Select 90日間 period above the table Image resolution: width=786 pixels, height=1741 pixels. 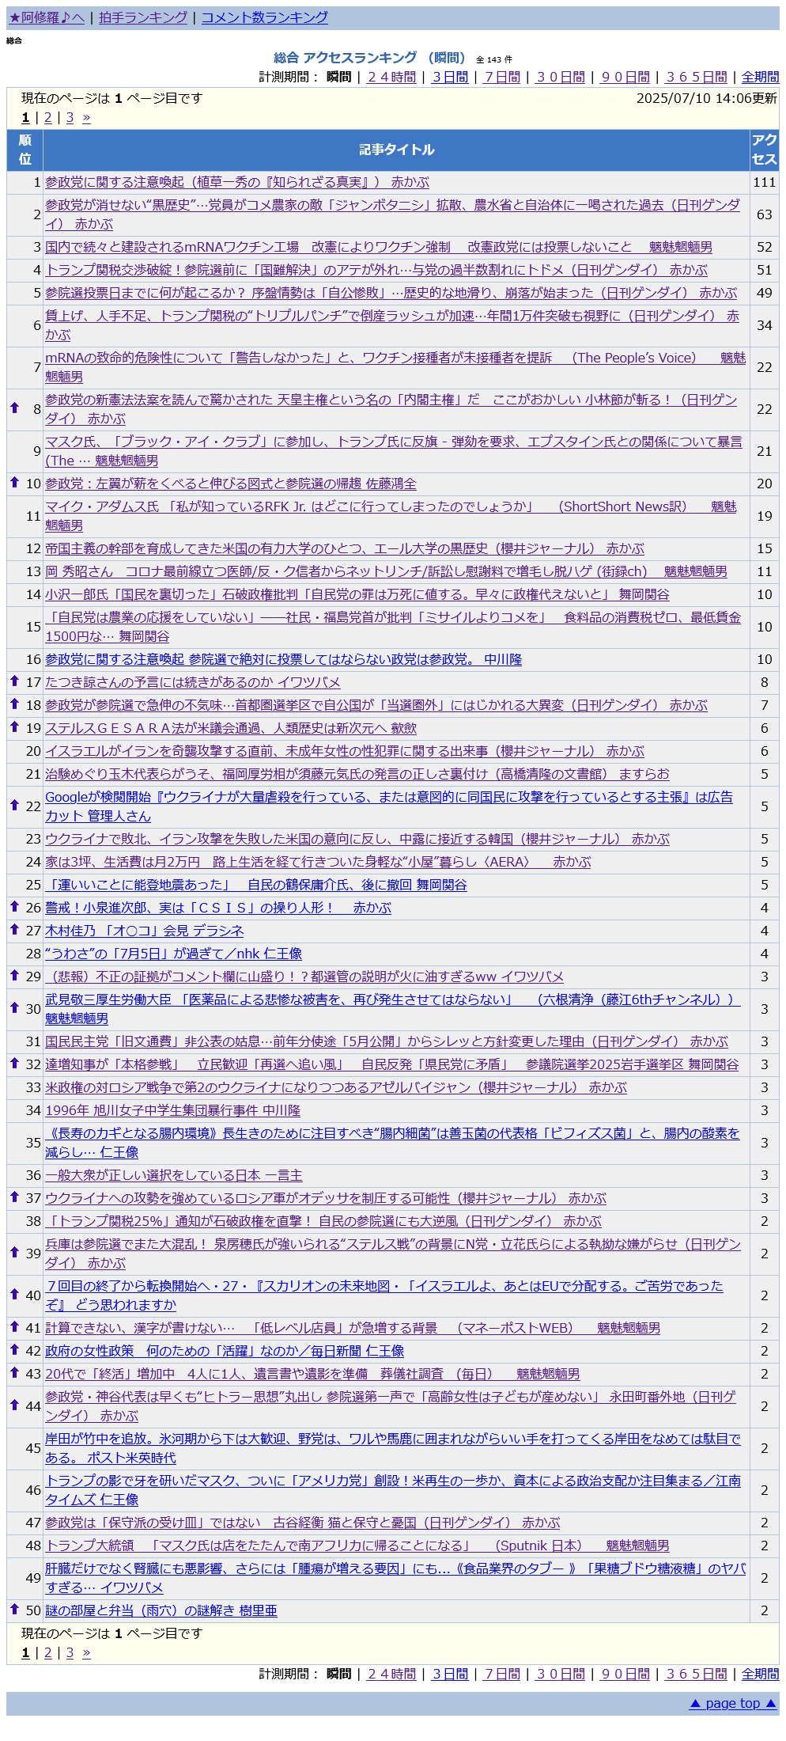pos(625,77)
